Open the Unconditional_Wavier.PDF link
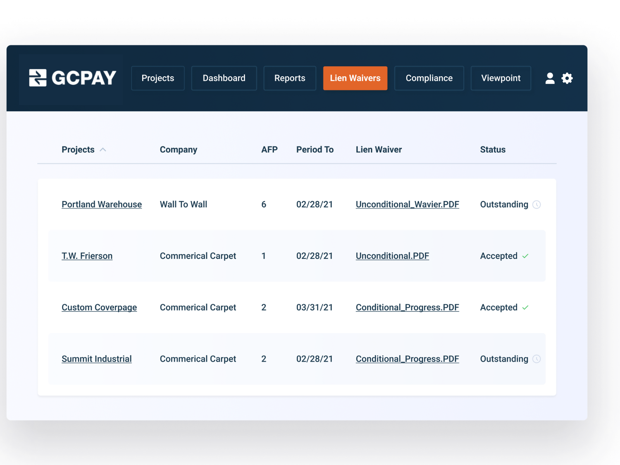This screenshot has width=620, height=465. [x=407, y=205]
